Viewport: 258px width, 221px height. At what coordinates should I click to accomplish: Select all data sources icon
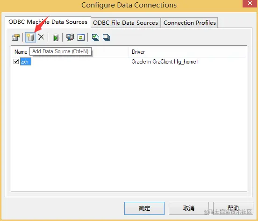pos(96,37)
